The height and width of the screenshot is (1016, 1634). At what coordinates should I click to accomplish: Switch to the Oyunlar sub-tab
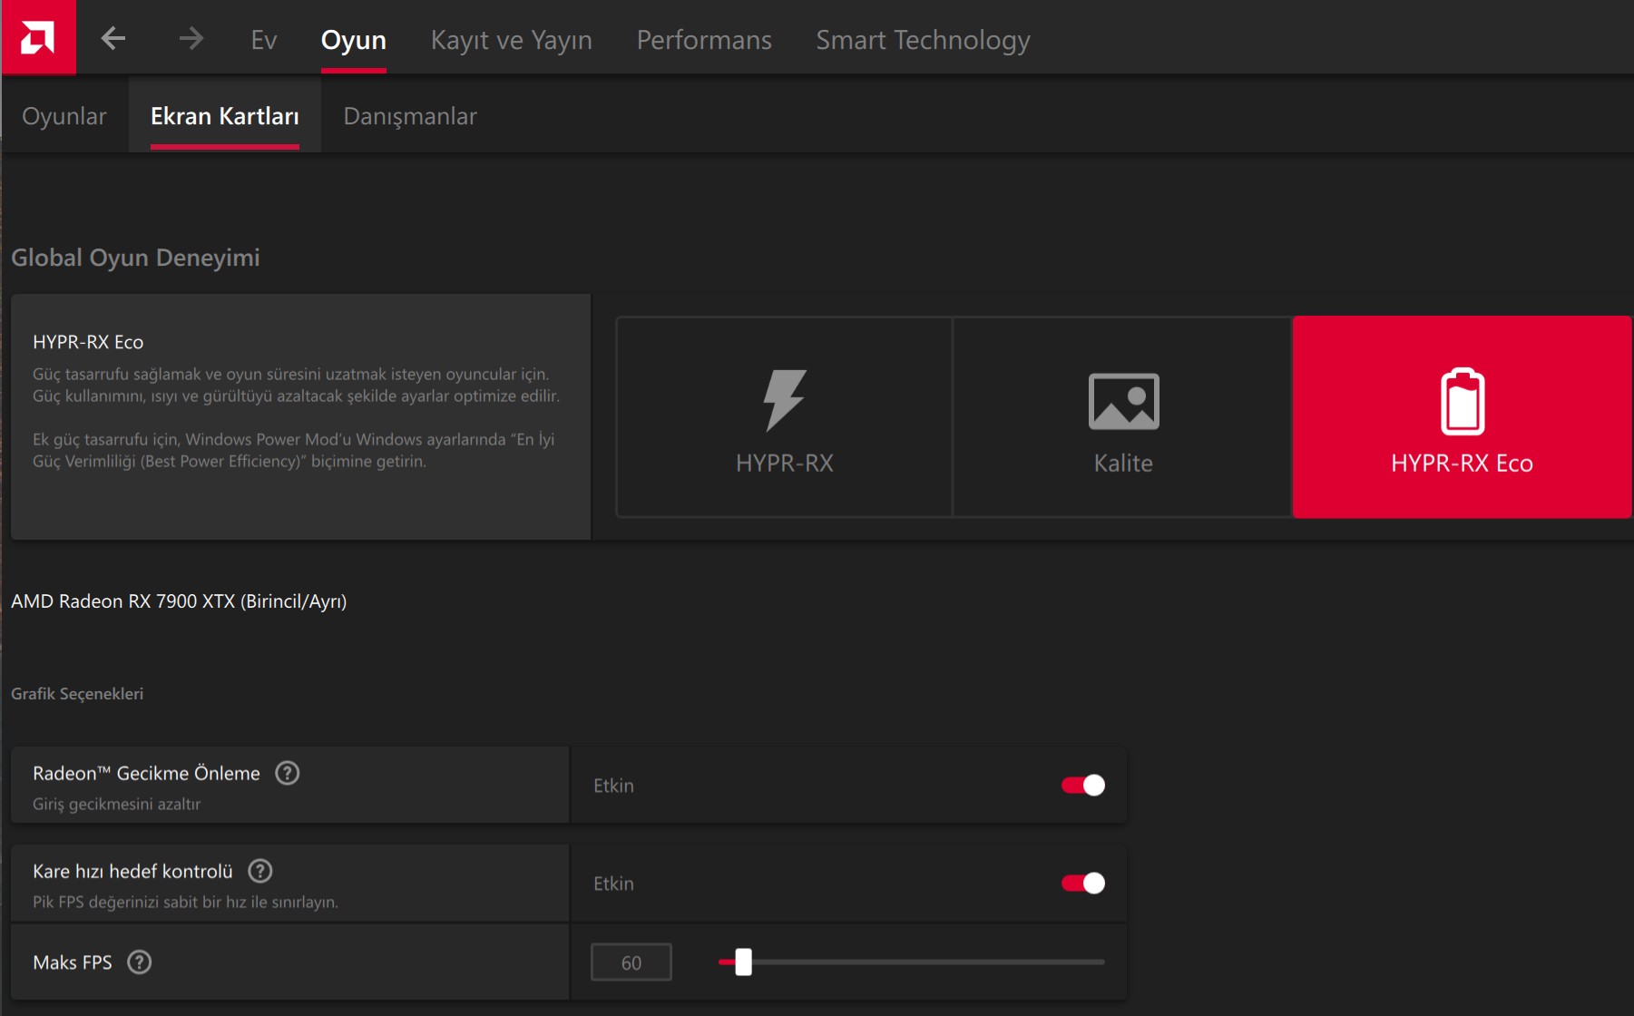pos(64,116)
